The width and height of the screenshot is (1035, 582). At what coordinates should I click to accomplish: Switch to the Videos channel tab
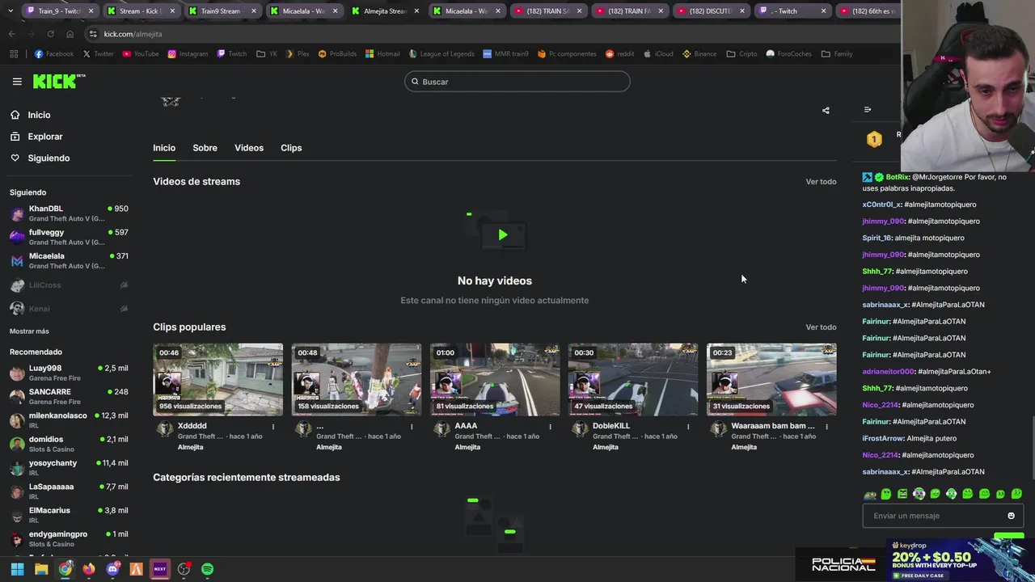[x=249, y=148]
